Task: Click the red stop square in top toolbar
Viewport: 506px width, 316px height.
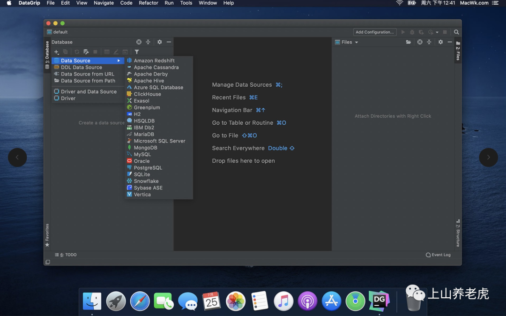Action: click(445, 32)
